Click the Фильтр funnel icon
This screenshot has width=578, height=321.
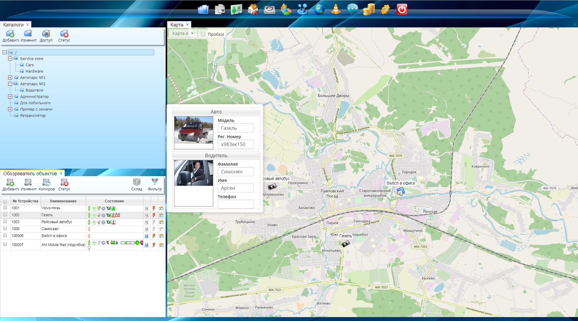155,182
